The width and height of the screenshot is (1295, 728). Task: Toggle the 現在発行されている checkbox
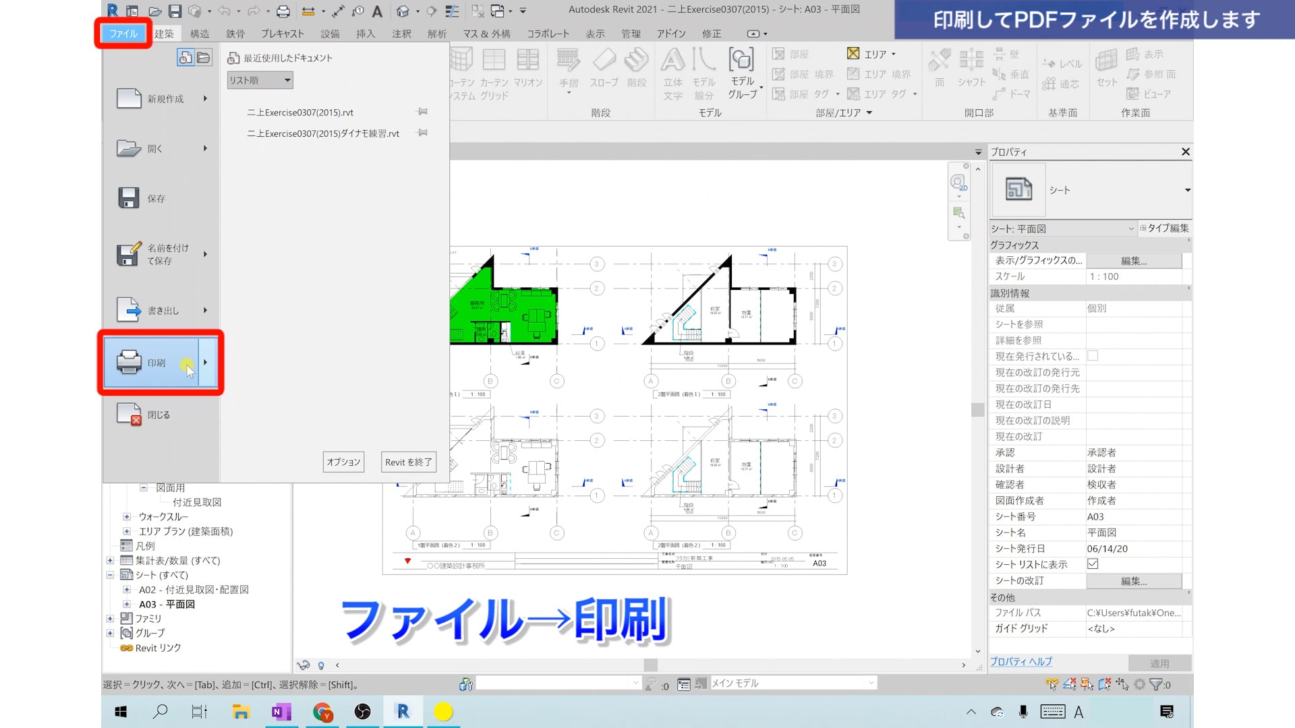(x=1093, y=356)
